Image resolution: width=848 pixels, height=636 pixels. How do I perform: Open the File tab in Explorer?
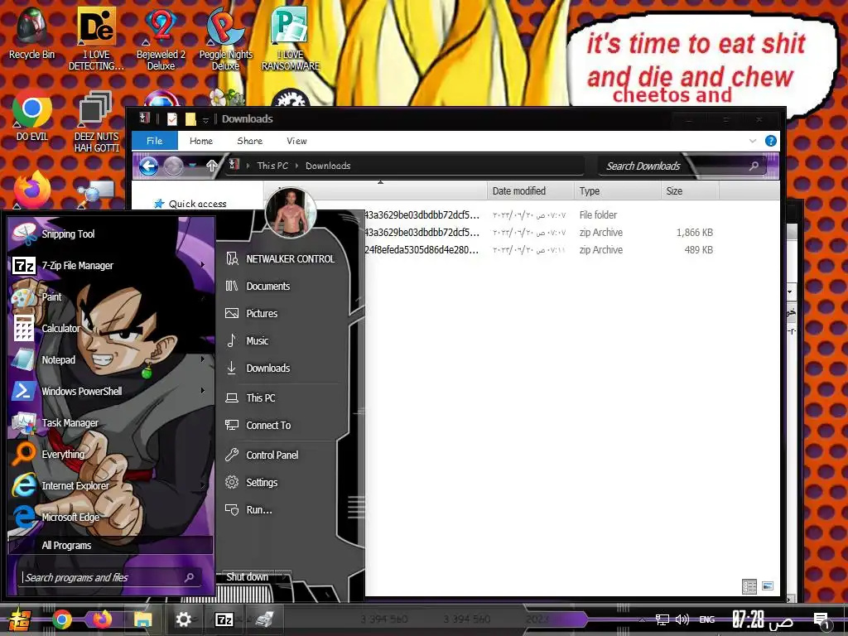155,141
